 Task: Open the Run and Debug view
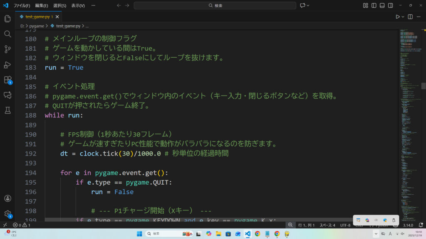(x=7, y=65)
